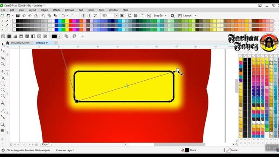The image size is (279, 157).
Task: Switch to the Untitled-1* document tab
Action: point(42,43)
